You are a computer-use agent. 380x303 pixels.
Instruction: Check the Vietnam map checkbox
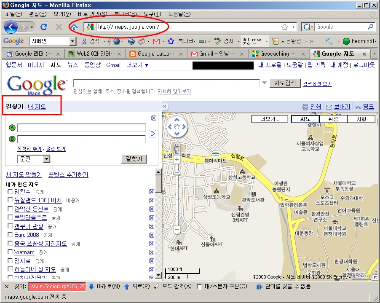pyautogui.click(x=10, y=252)
